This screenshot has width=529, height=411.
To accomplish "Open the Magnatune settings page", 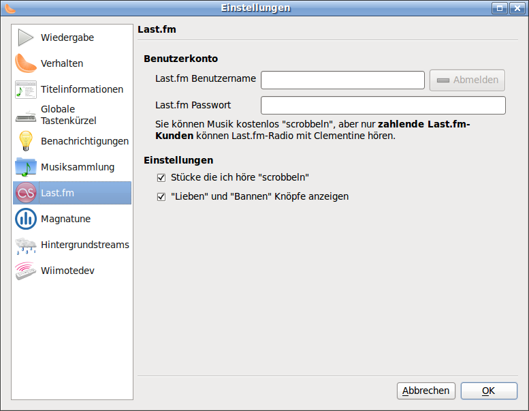I will [72, 219].
